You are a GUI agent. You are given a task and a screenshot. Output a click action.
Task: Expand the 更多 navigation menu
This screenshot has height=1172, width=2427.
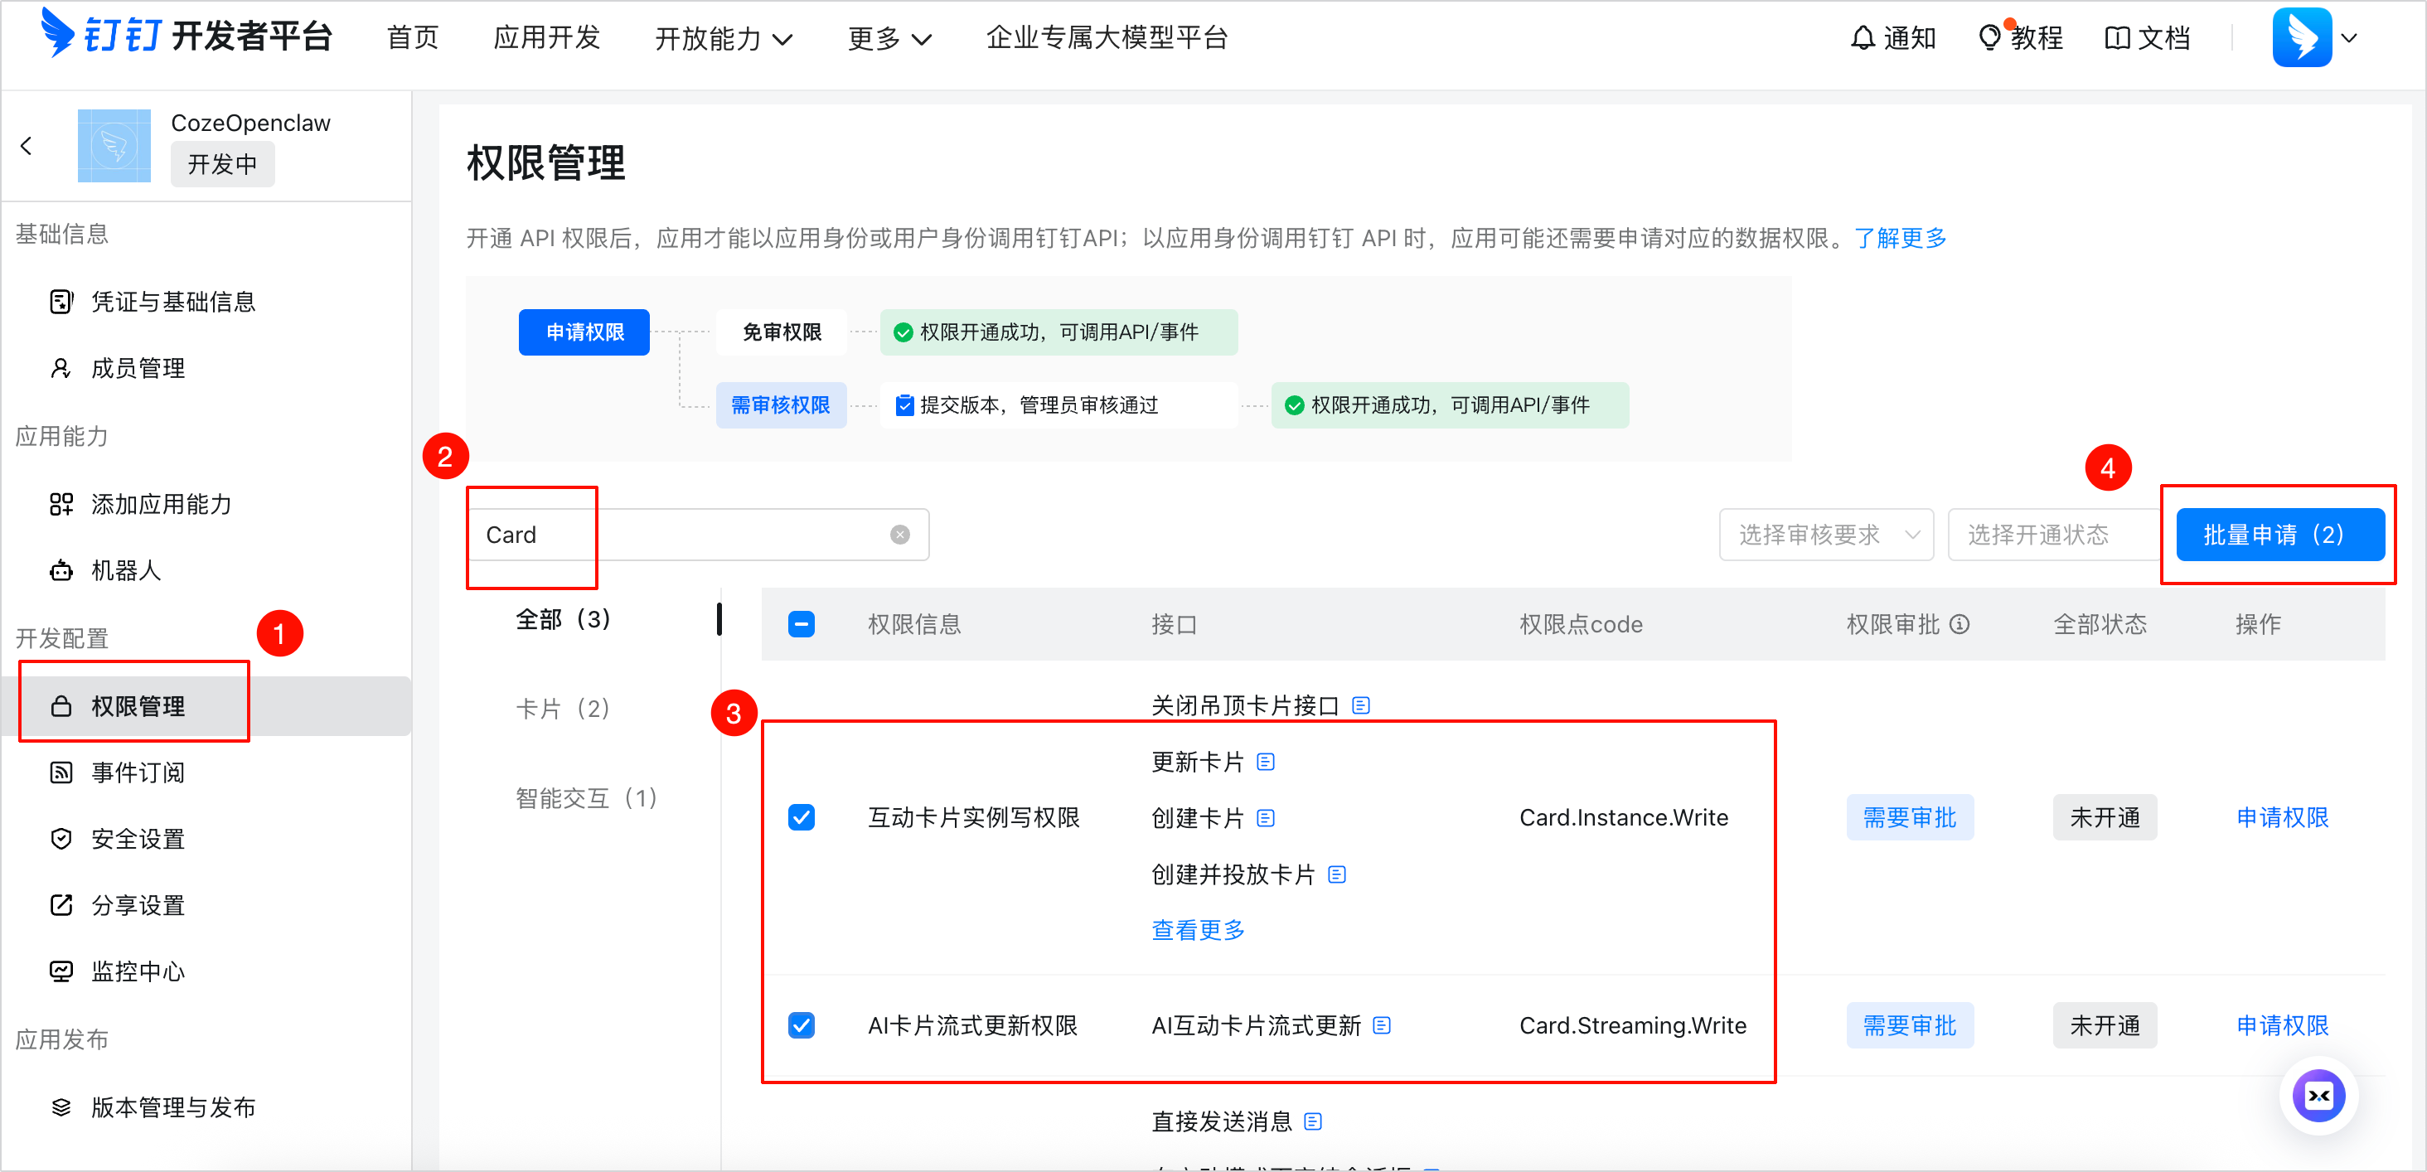(x=887, y=37)
